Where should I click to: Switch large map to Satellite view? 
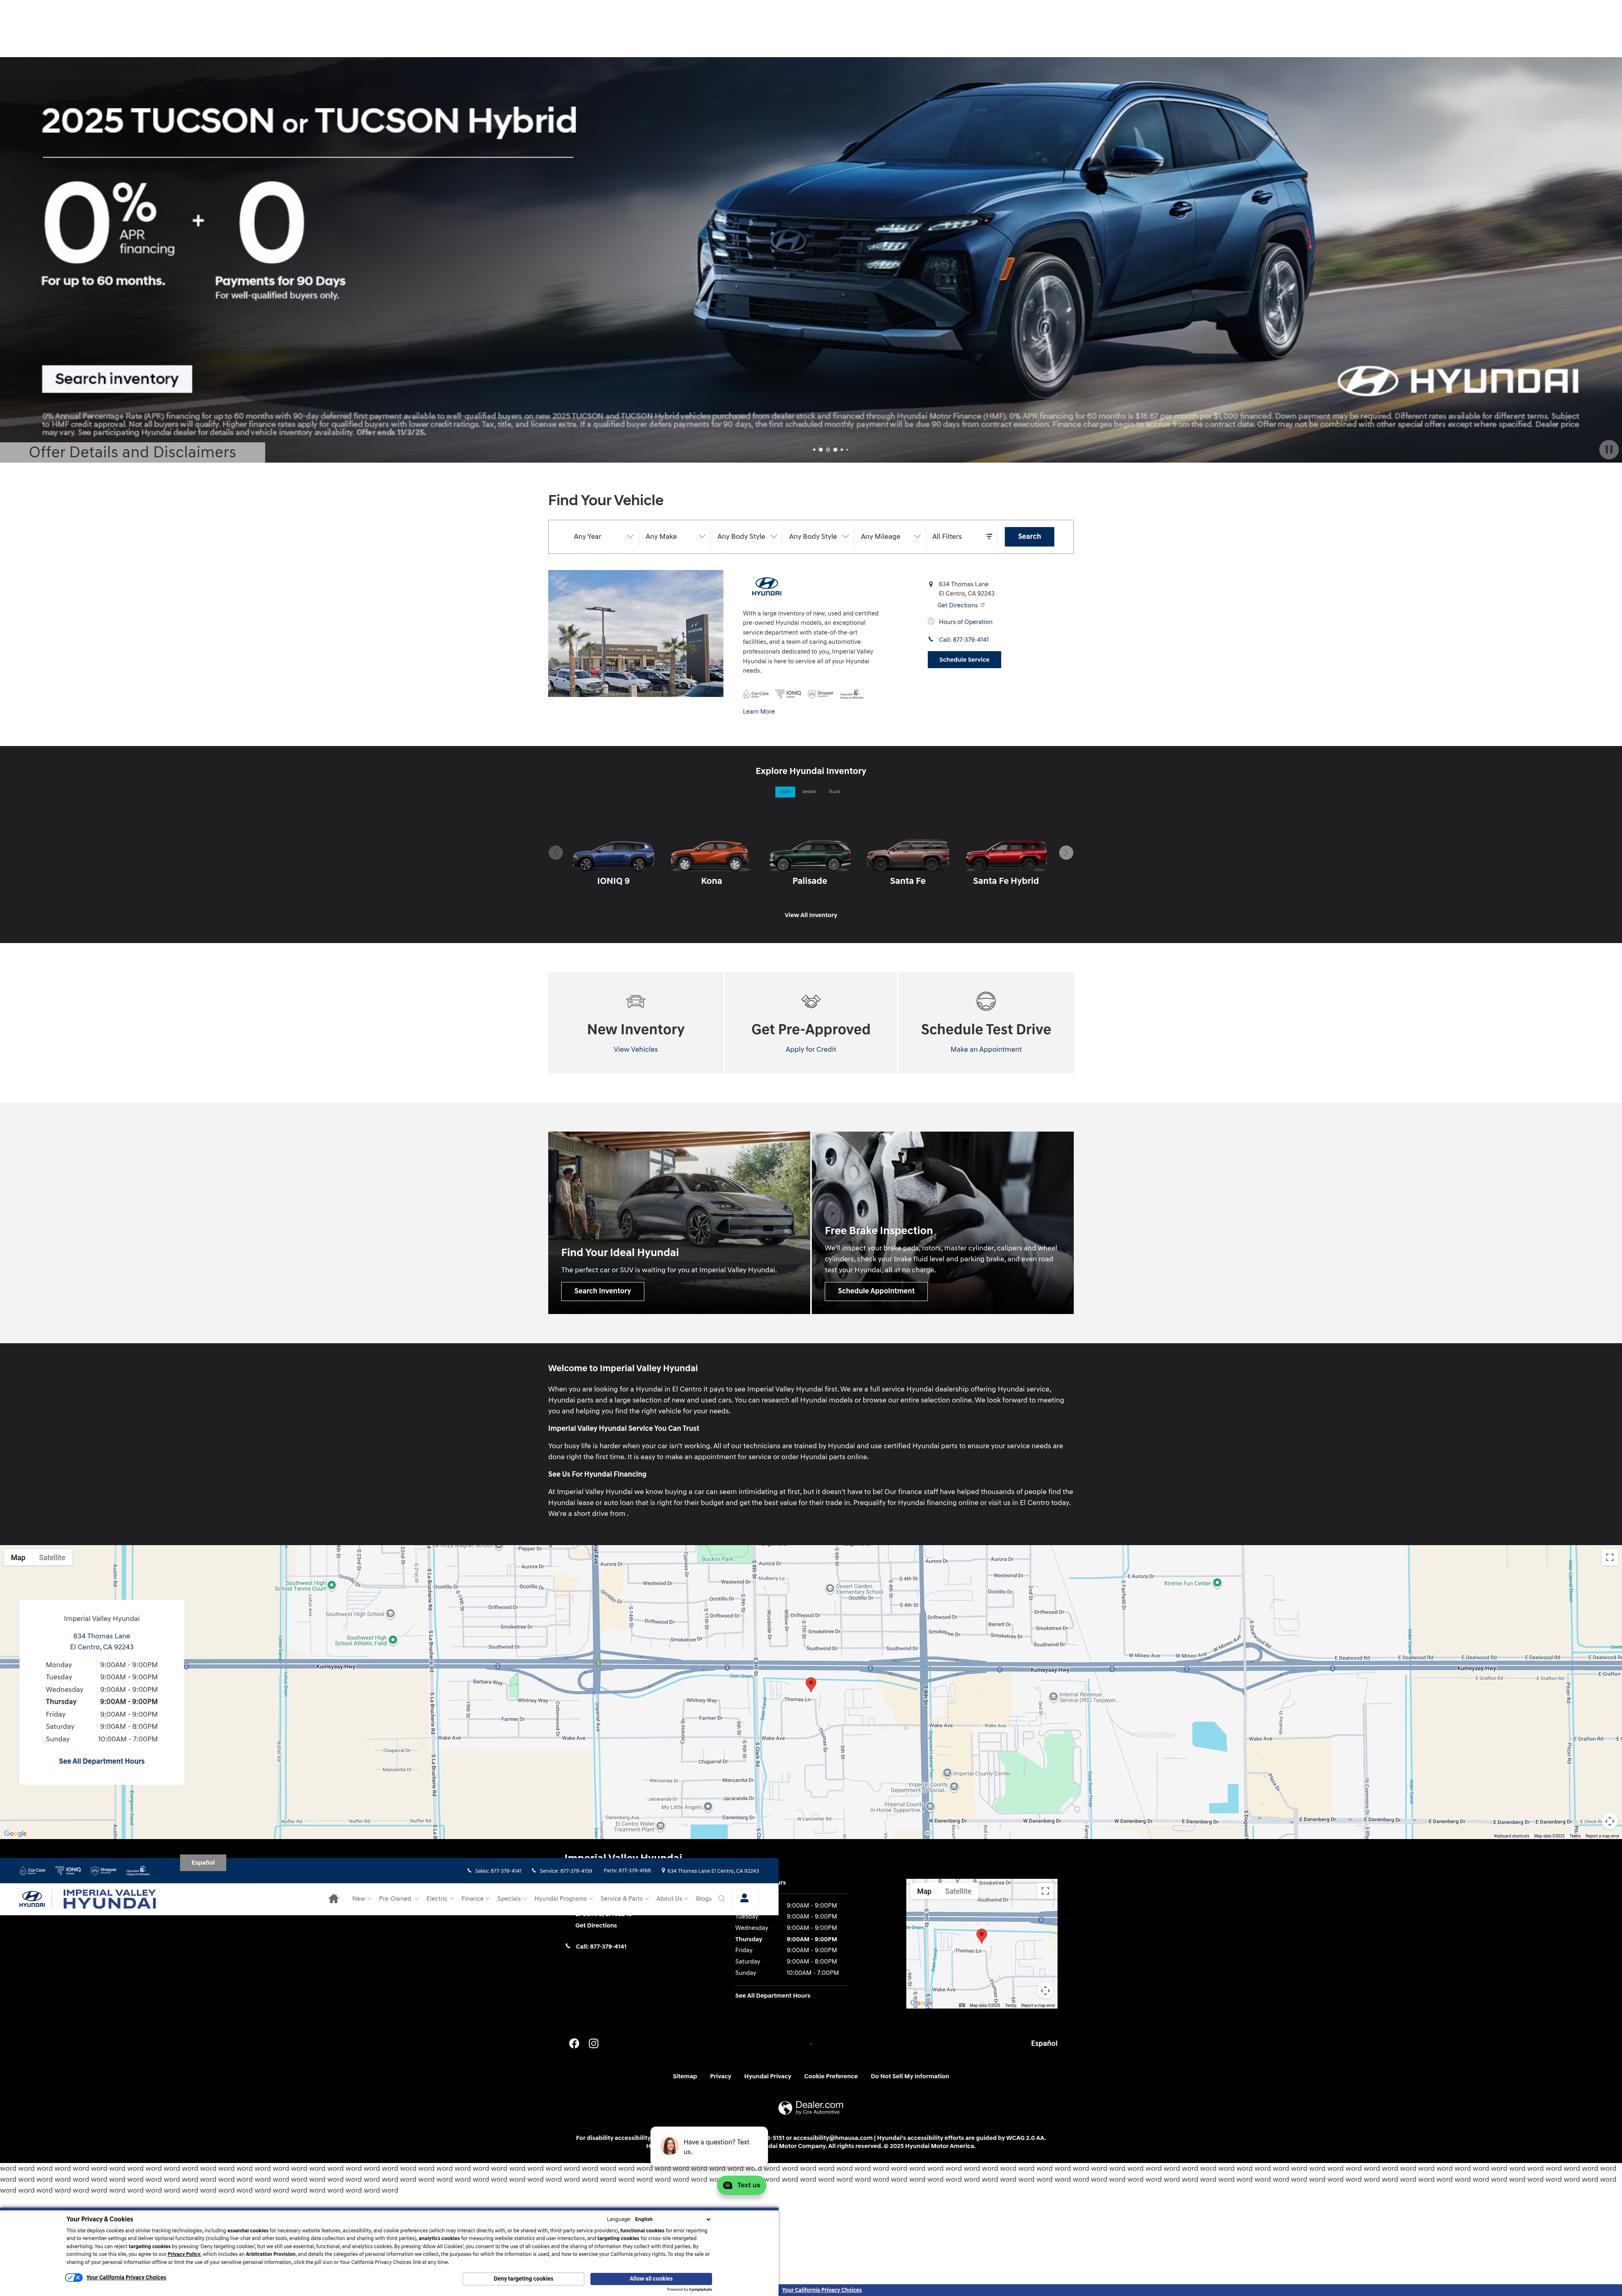tap(52, 1557)
